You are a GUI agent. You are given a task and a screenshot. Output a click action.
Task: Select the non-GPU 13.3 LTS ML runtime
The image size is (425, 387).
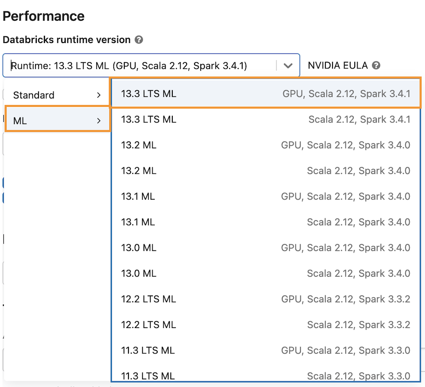coord(266,119)
